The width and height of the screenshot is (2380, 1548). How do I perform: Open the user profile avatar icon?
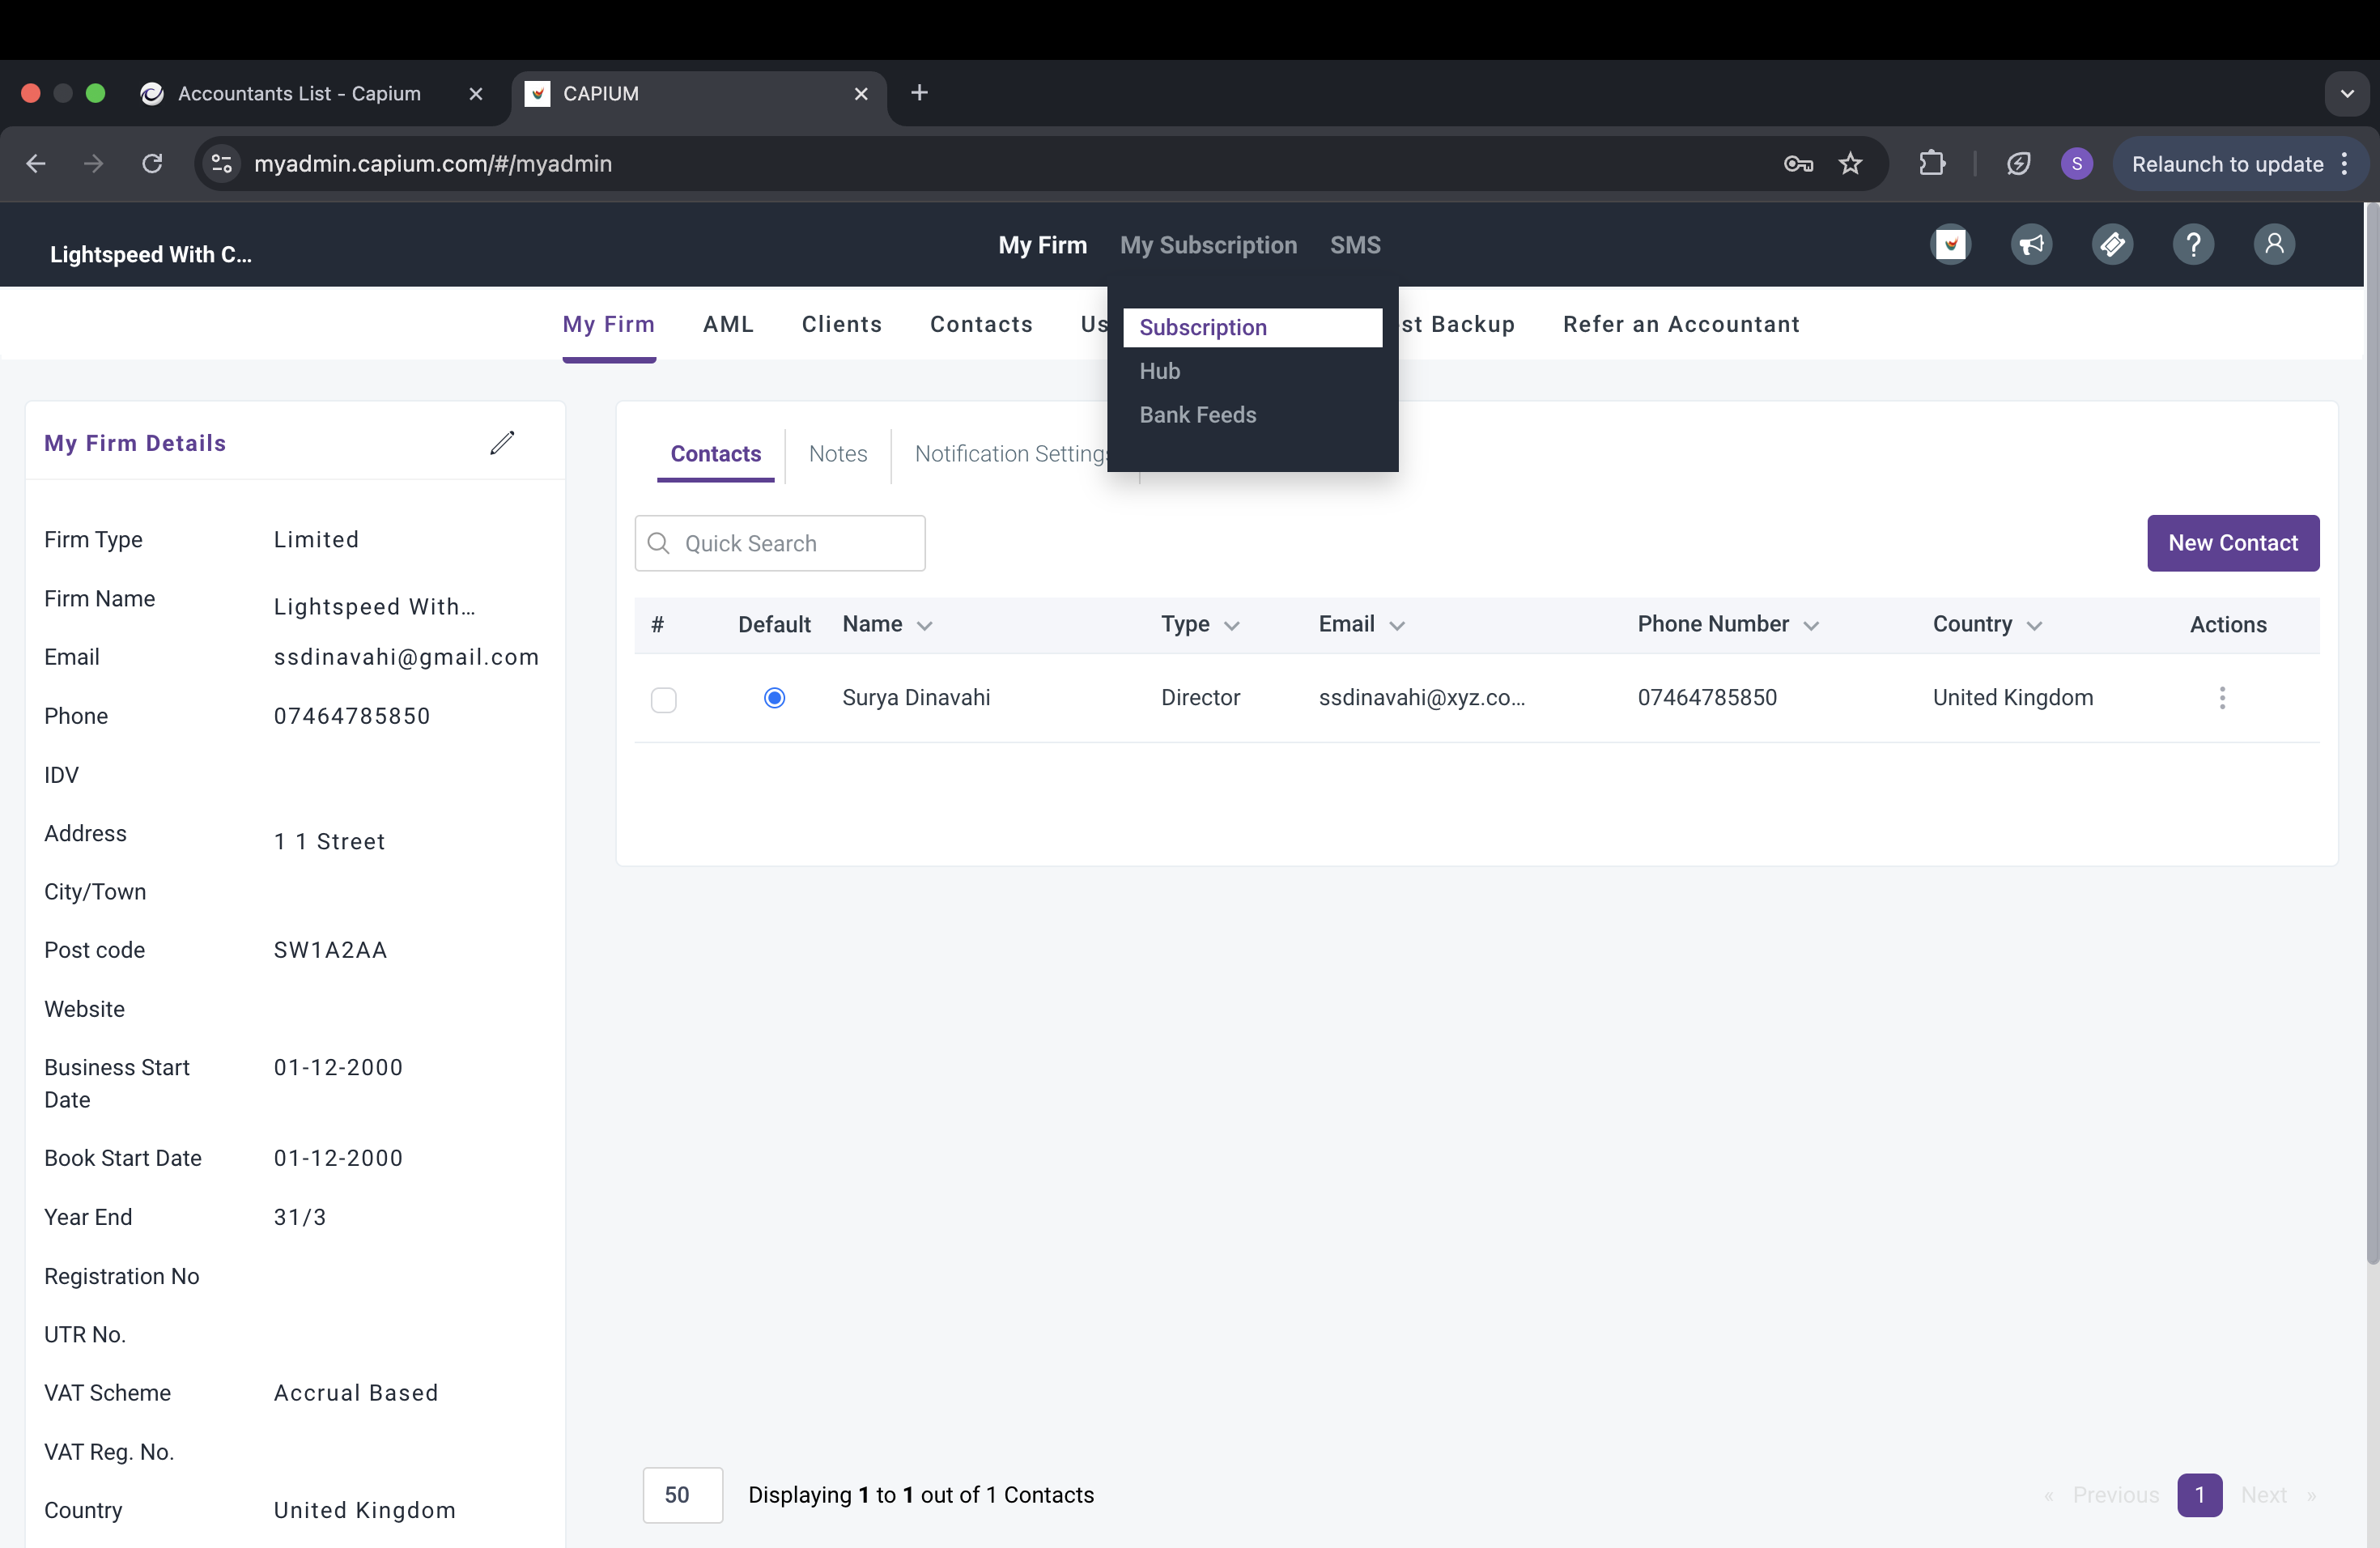pyautogui.click(x=2273, y=245)
